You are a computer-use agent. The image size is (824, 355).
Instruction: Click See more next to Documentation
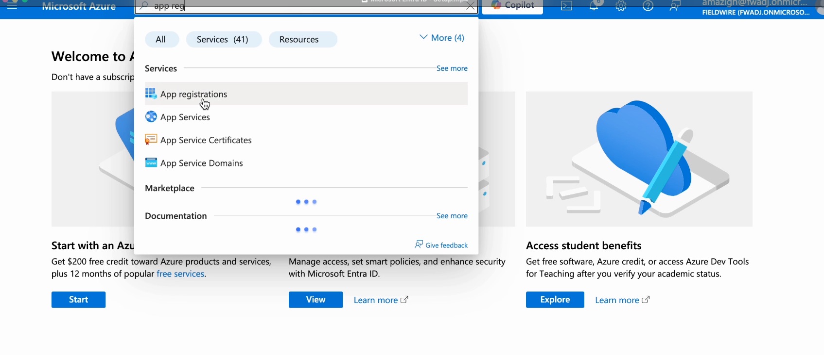click(452, 216)
